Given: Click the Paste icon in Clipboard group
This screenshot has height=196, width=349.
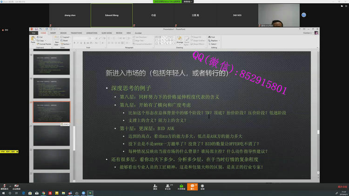Looking at the screenshot, I should [x=33, y=40].
